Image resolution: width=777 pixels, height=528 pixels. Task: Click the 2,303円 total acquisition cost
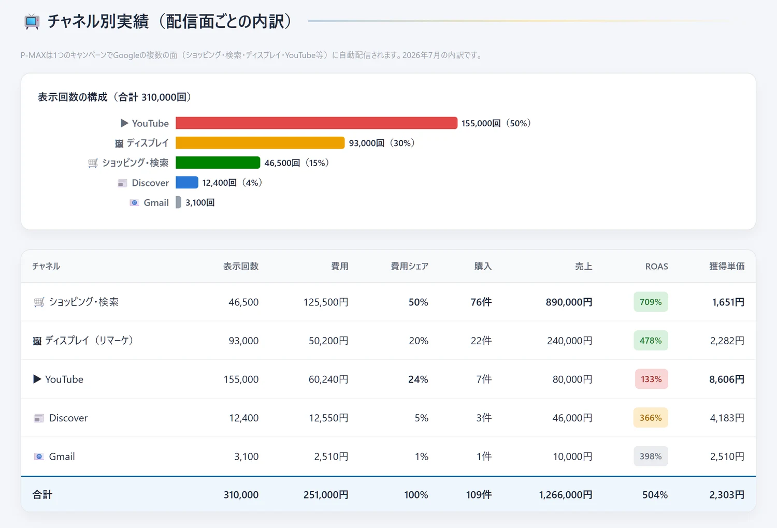(727, 495)
